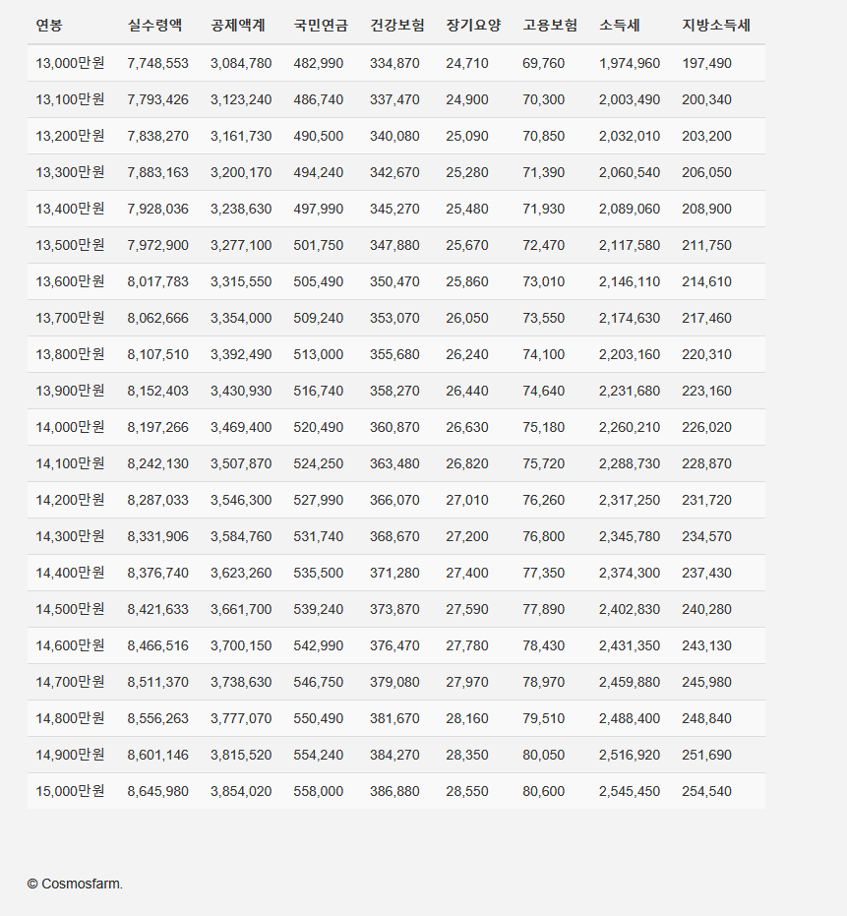Select the 건강보험 column header
The height and width of the screenshot is (916, 847).
coord(397,26)
